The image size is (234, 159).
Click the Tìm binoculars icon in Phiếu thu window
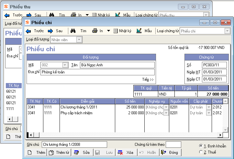tap(52, 15)
